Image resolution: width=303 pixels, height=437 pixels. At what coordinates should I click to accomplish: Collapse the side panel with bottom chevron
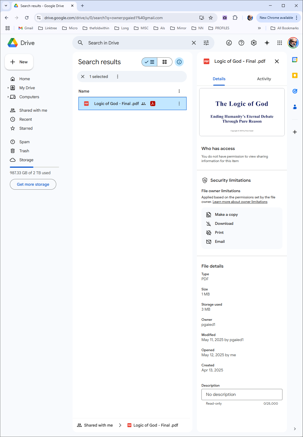tap(295, 429)
